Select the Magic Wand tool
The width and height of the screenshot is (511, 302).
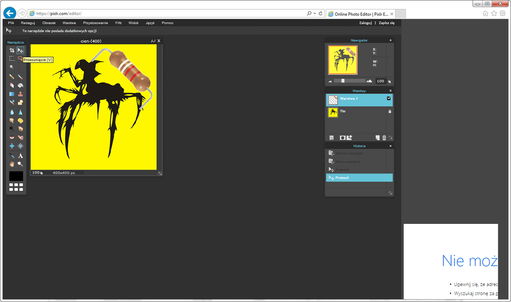(12, 67)
